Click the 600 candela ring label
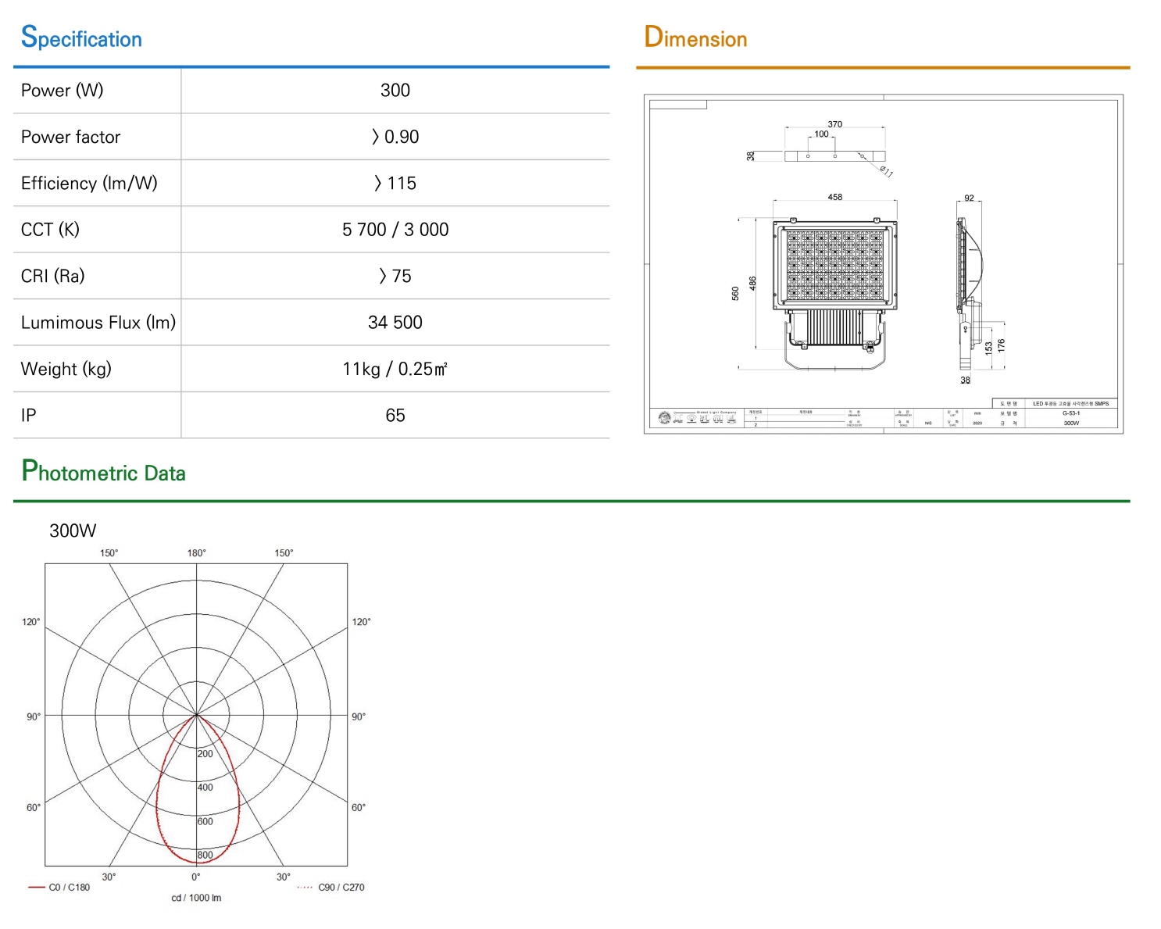Viewport: 1161px width, 929px height. [205, 821]
